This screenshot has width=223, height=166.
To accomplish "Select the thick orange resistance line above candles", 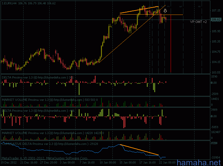I will (139, 10).
